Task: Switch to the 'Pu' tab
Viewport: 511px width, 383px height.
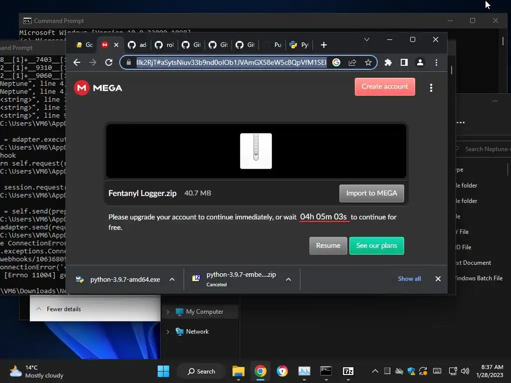Action: pyautogui.click(x=273, y=45)
